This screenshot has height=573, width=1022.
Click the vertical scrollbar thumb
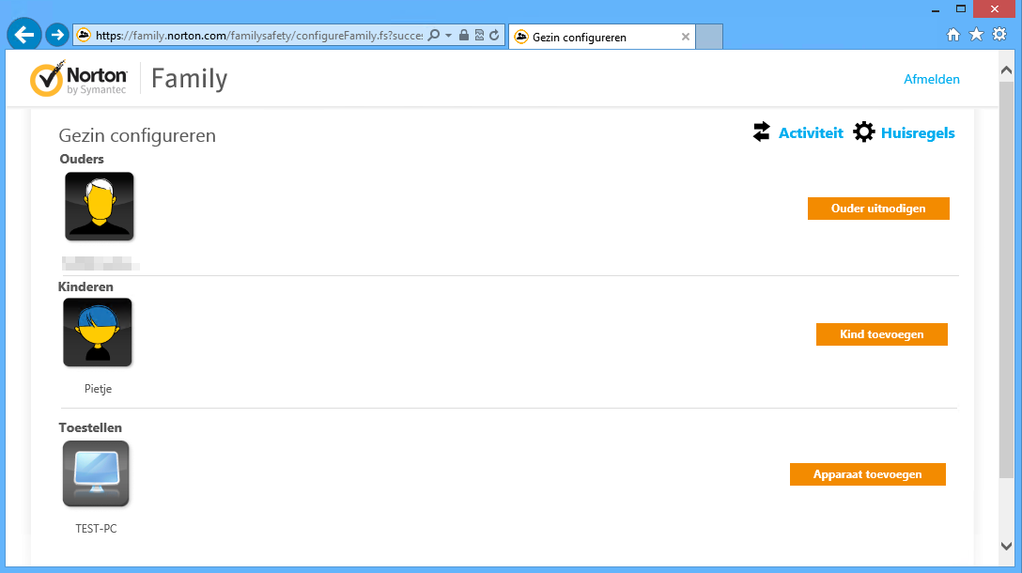click(1006, 279)
